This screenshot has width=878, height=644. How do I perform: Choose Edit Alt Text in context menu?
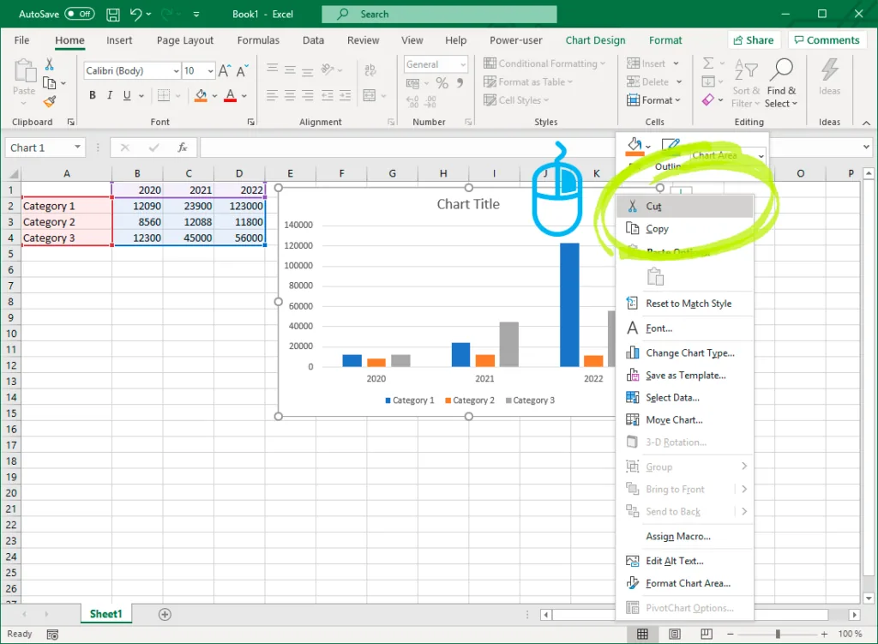[685, 561]
